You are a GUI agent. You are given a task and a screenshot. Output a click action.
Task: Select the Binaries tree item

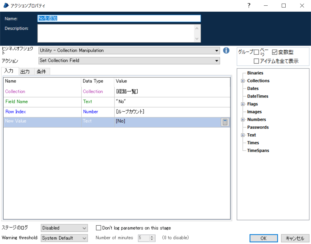pos(255,73)
